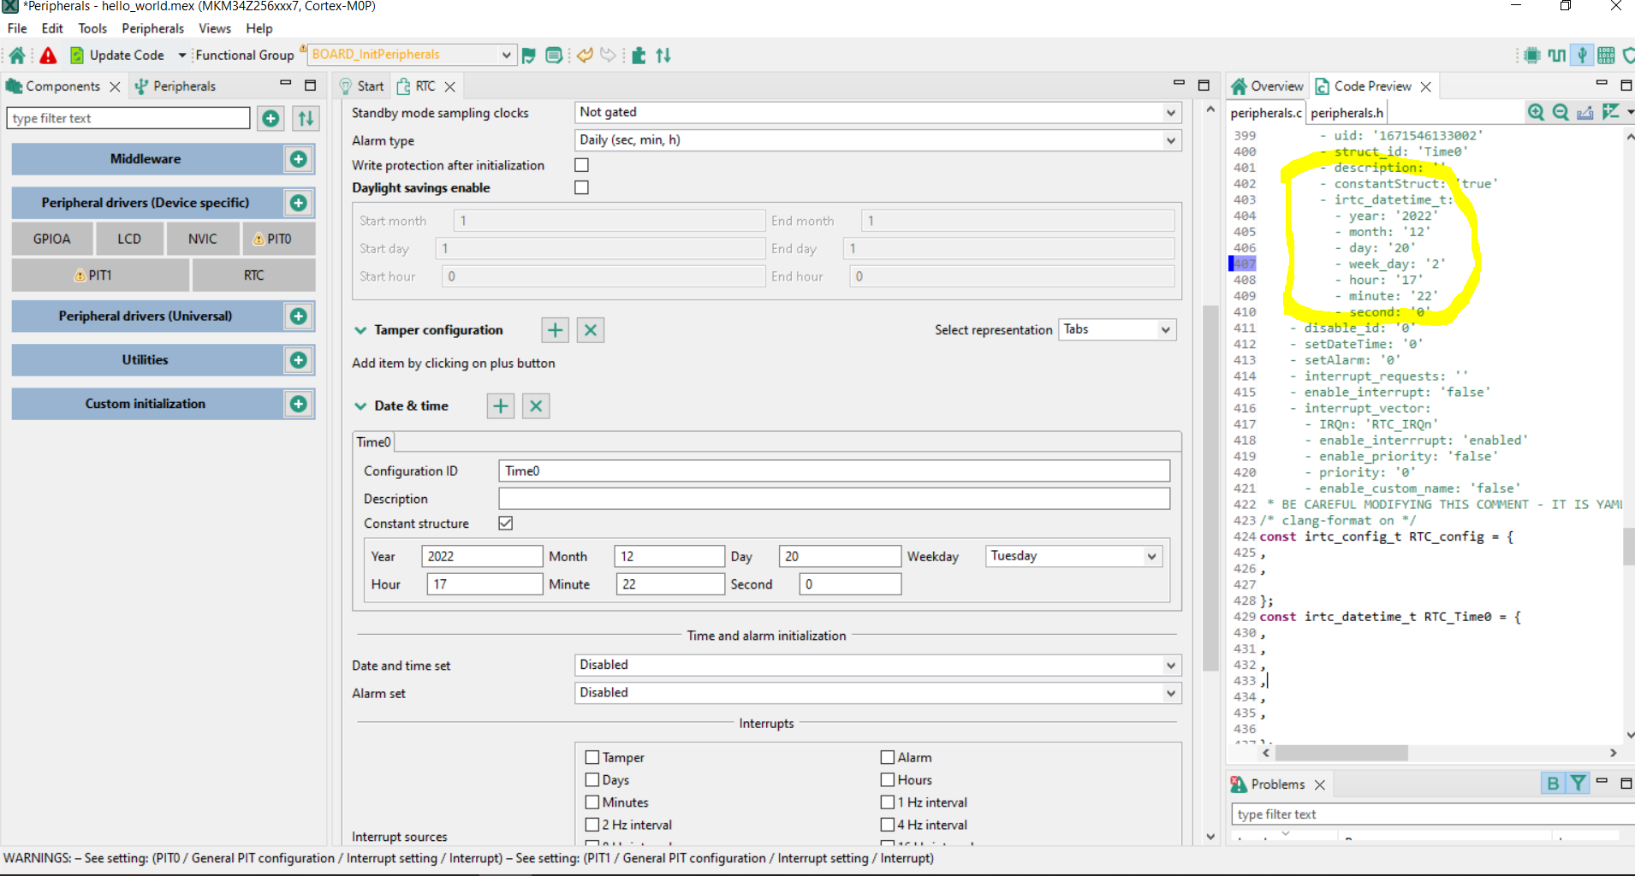The image size is (1635, 876).
Task: Select the Undo icon in the toolbar
Action: 585,55
